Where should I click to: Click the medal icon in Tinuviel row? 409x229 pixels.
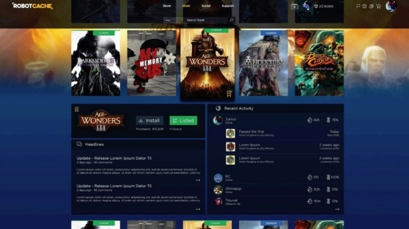328,201
